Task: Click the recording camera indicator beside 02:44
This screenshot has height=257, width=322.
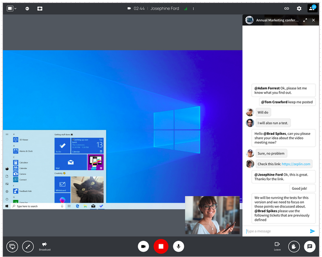Action: (129, 8)
